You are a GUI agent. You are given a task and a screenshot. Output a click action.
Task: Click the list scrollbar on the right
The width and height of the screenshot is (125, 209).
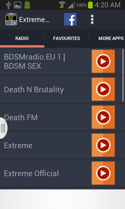click(x=123, y=75)
